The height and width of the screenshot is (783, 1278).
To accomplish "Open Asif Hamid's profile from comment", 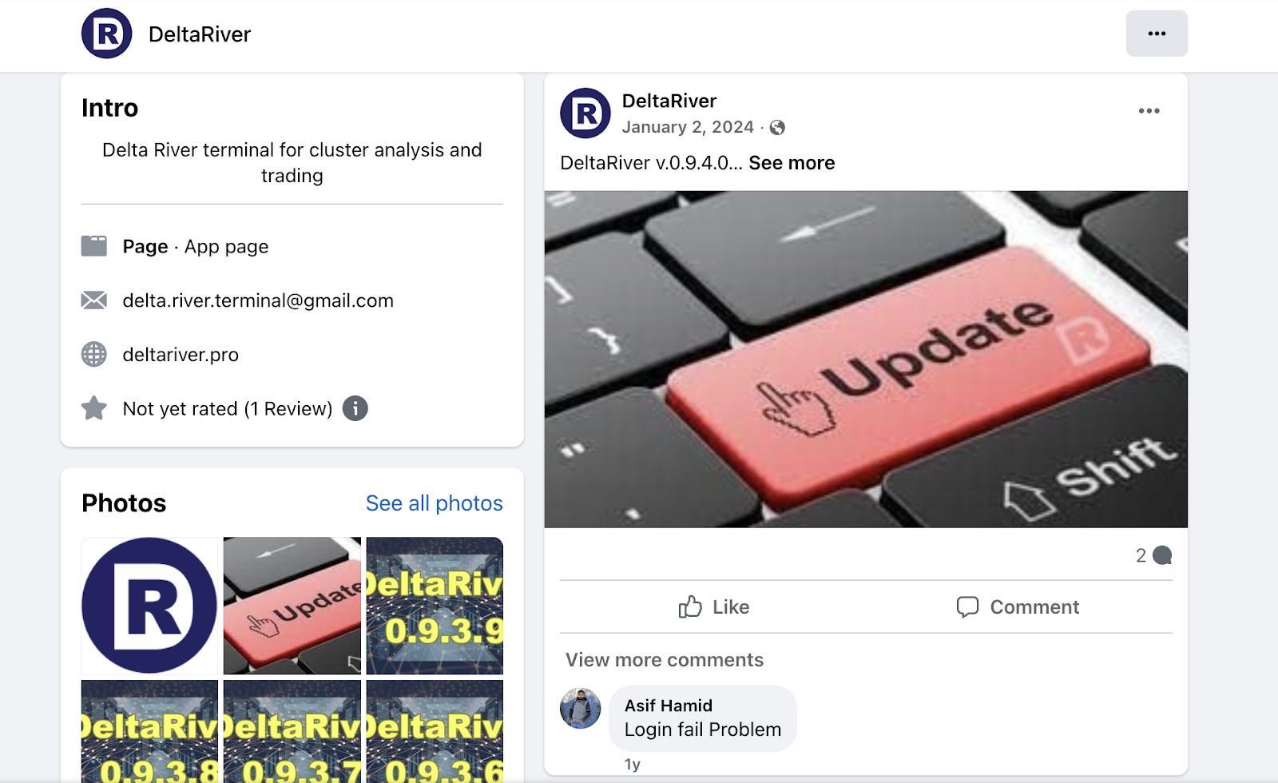I will pos(669,705).
